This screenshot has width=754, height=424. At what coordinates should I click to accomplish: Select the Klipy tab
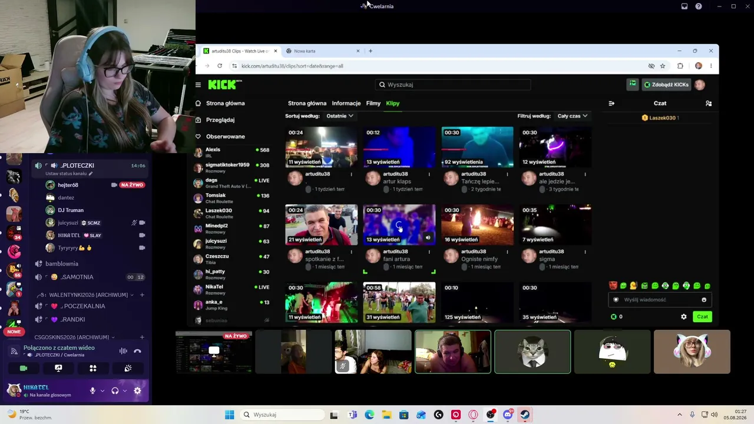[x=393, y=103]
